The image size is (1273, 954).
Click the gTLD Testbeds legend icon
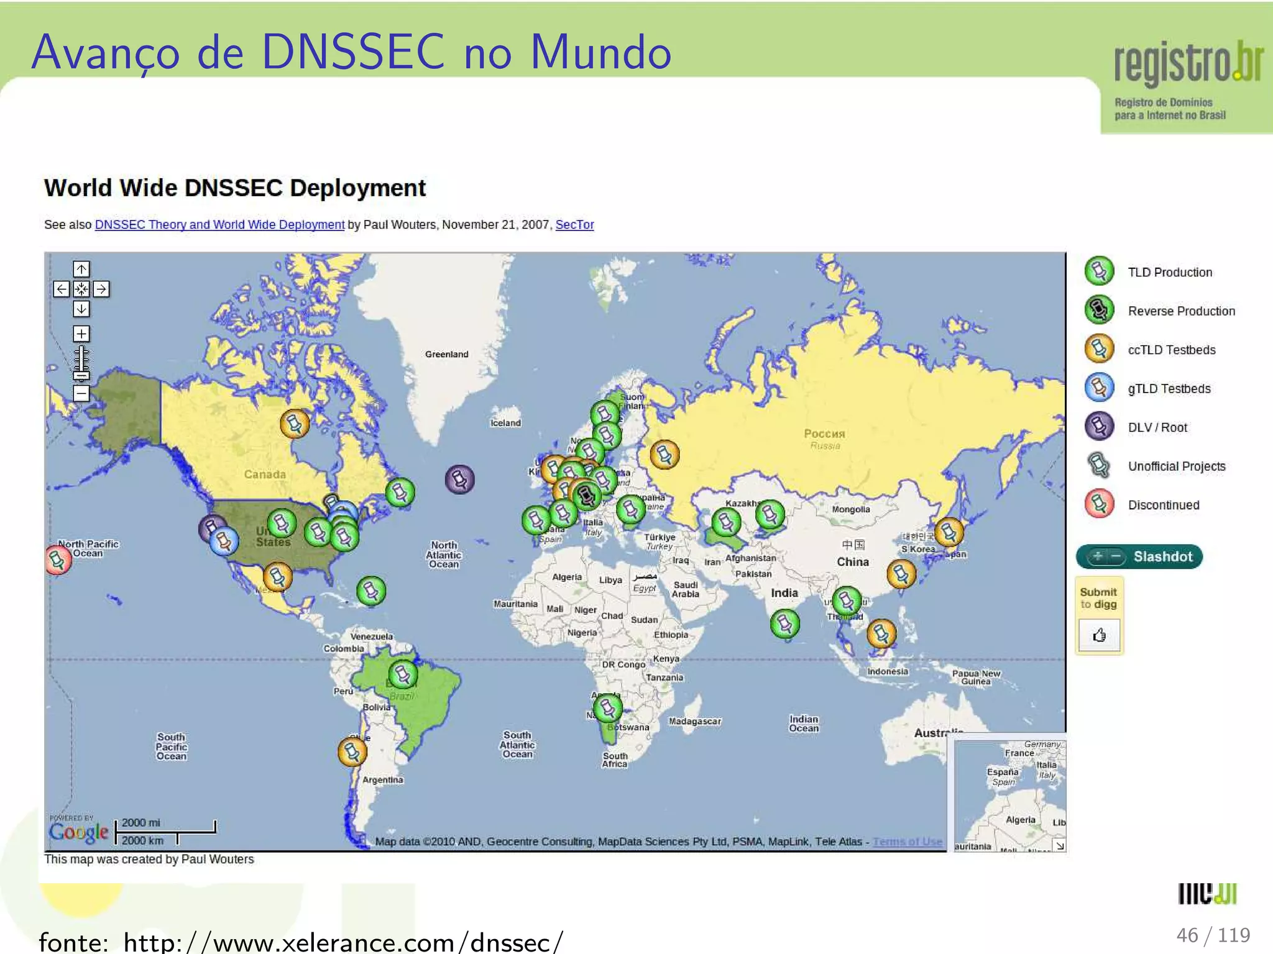1099,388
